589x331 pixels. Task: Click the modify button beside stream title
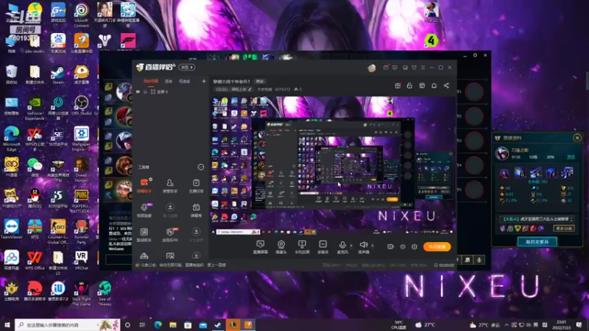point(260,82)
